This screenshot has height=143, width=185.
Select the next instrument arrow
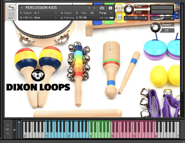pyautogui.click(x=94, y=8)
